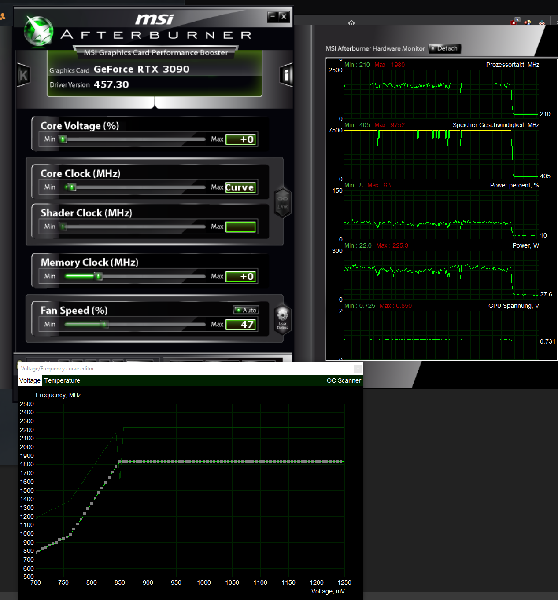
Task: Click the Memory Clock slider handle
Action: (99, 276)
